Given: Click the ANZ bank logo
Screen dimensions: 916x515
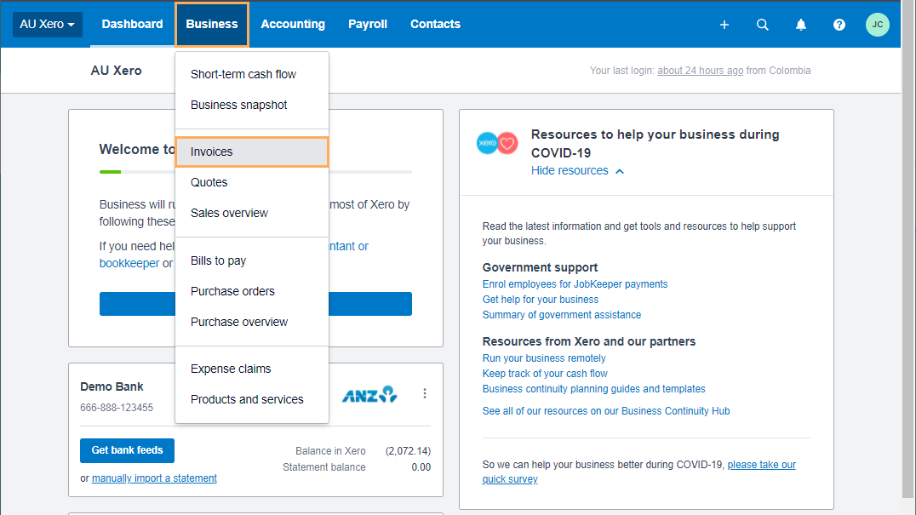Looking at the screenshot, I should (x=369, y=394).
